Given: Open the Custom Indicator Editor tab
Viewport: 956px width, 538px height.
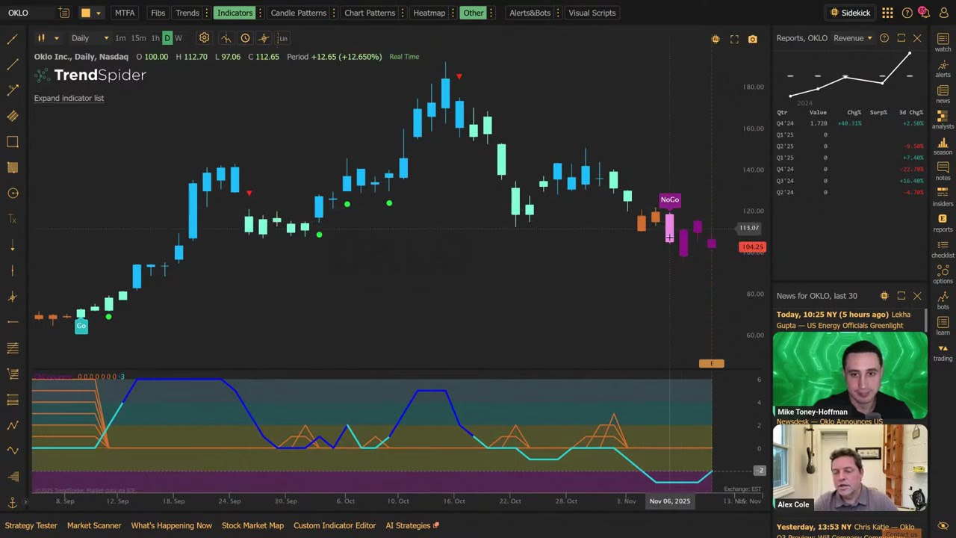Looking at the screenshot, I should (x=335, y=525).
